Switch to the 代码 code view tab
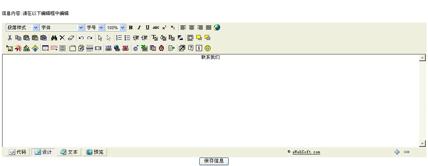Screen dimensions: 428x166 pos(18,152)
